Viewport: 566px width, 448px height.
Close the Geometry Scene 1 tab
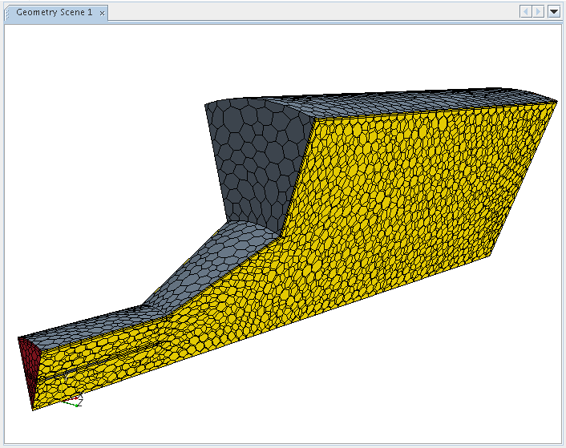pyautogui.click(x=102, y=13)
